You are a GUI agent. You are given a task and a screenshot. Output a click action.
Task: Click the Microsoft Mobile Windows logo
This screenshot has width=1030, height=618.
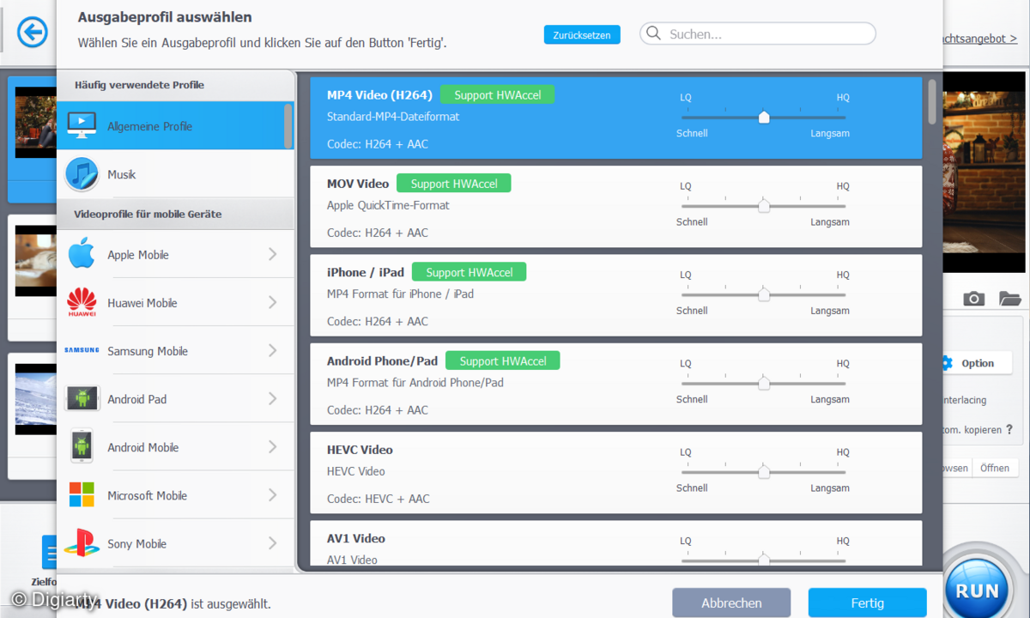point(82,495)
